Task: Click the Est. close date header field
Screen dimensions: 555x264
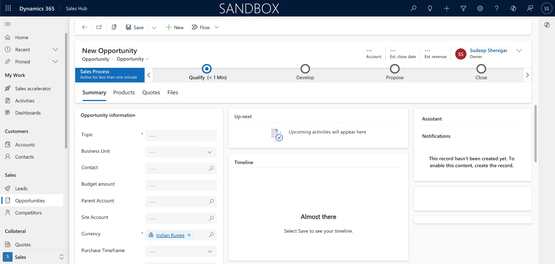Action: tap(403, 54)
